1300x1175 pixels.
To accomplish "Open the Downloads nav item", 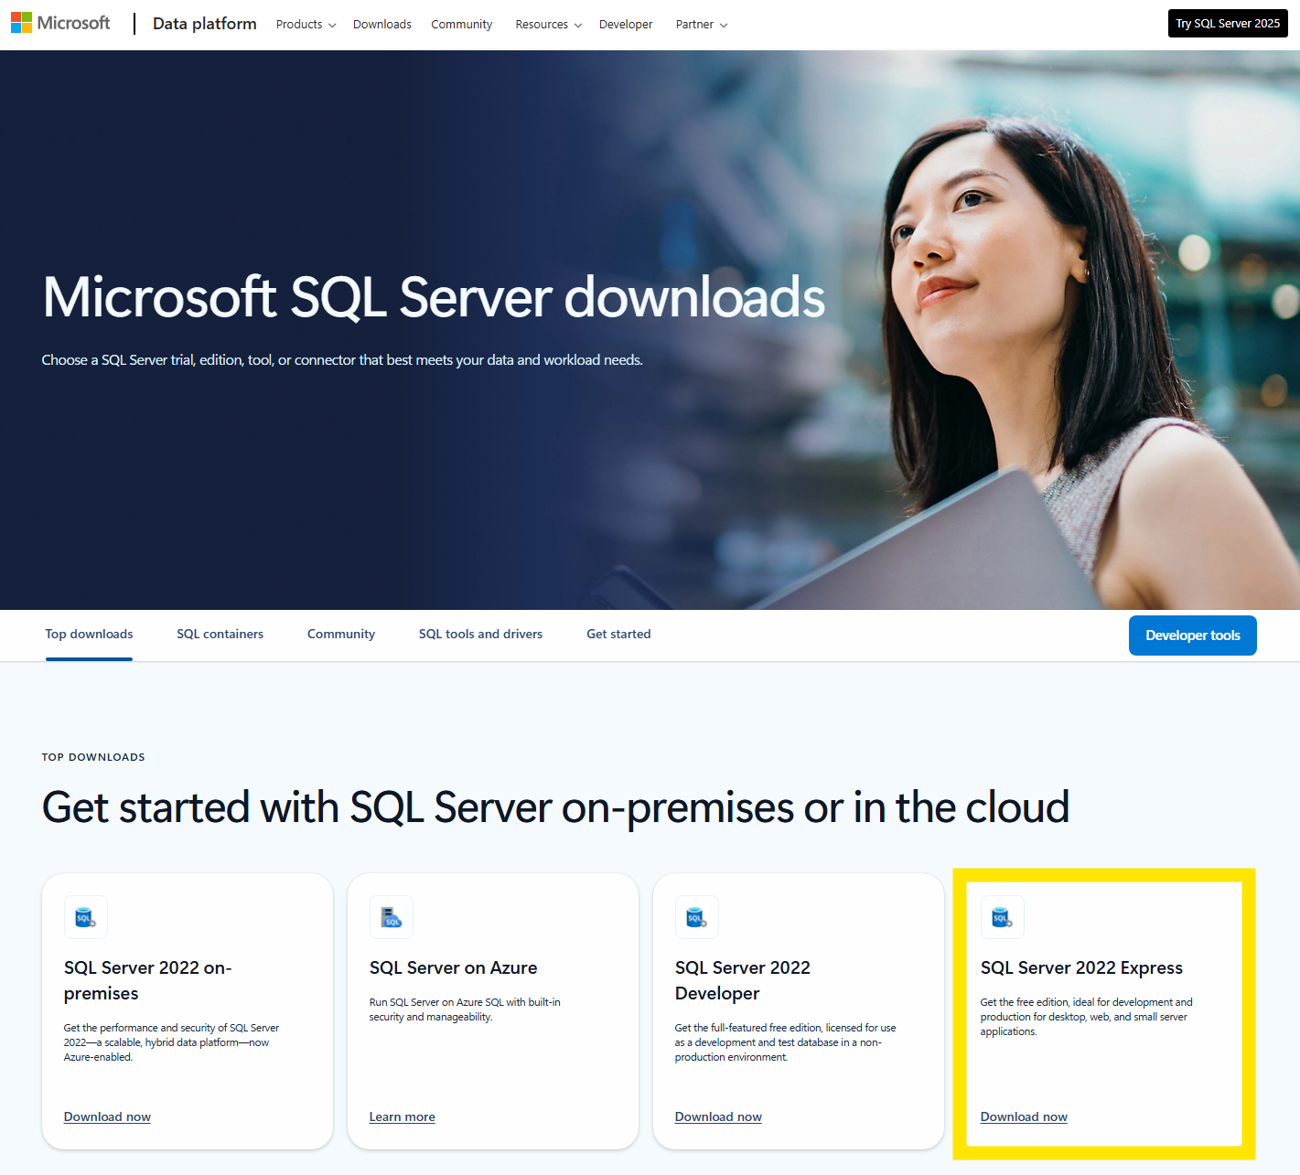I will pos(382,25).
